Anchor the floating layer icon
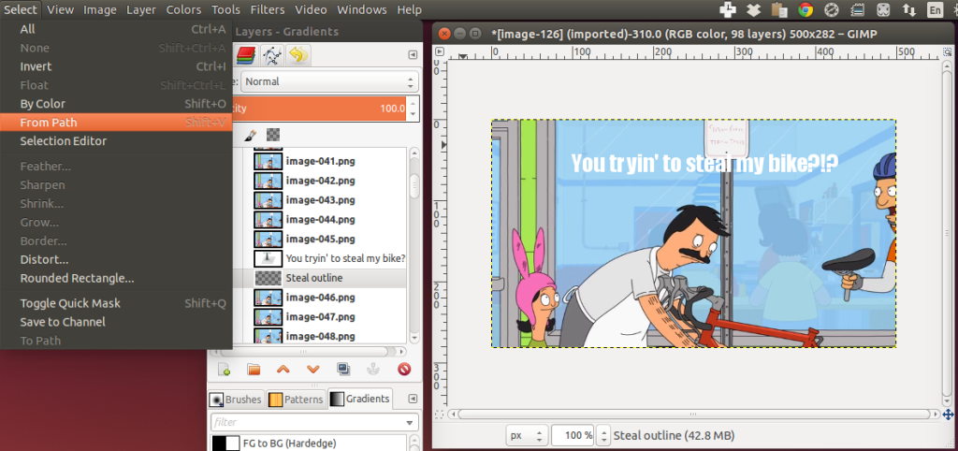The image size is (958, 451). 372,369
